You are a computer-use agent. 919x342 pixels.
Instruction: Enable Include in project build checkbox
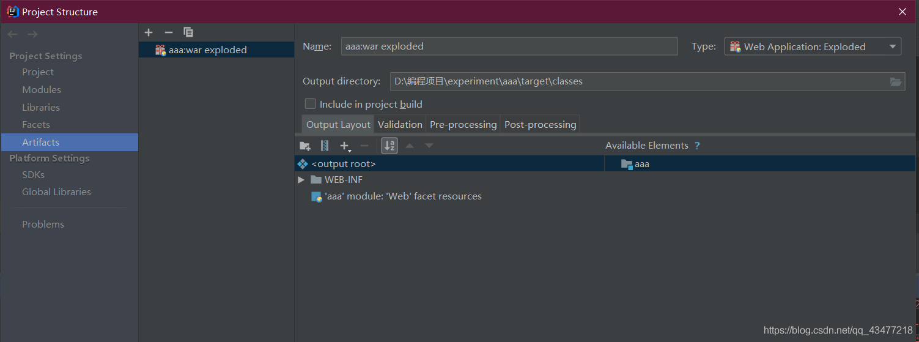[311, 104]
